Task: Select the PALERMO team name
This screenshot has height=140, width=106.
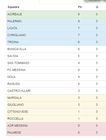Action: [x=14, y=21]
